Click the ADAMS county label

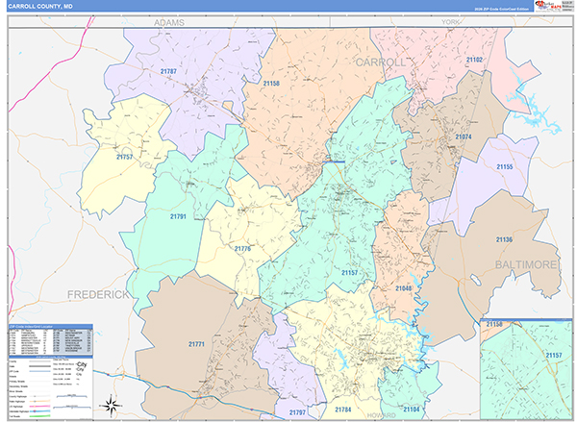(x=169, y=23)
